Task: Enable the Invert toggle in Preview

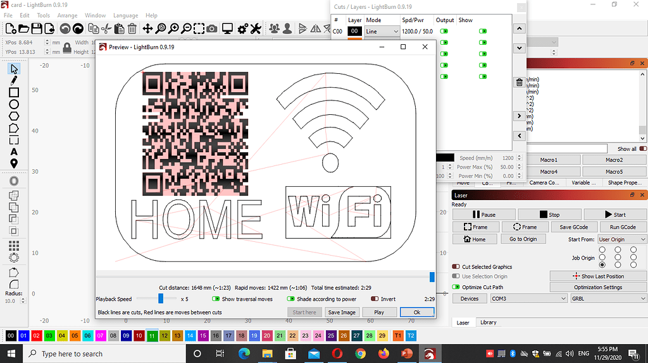Action: point(375,299)
